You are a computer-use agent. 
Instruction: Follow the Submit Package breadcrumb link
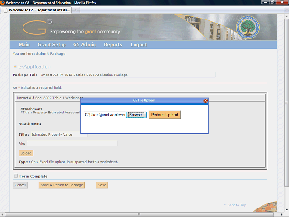(51, 54)
